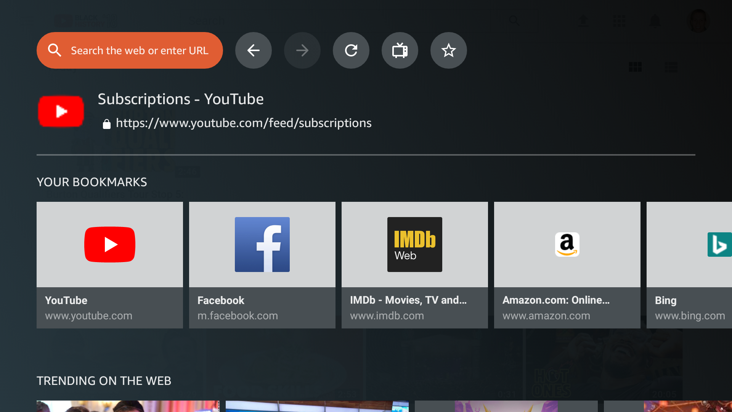This screenshot has height=412, width=732.
Task: Open the Facebook bookmark tile
Action: (x=262, y=265)
